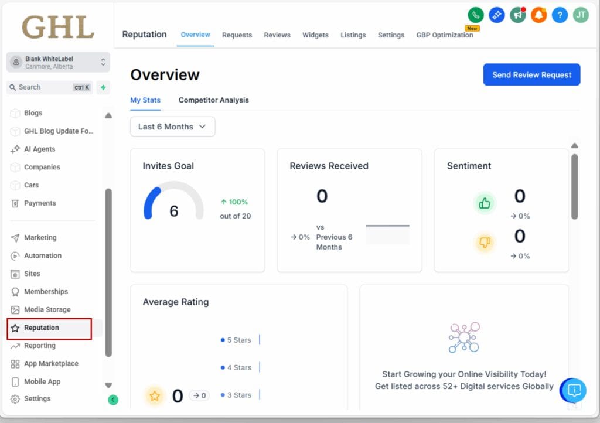Open Media Storage from the sidebar

pyautogui.click(x=47, y=309)
